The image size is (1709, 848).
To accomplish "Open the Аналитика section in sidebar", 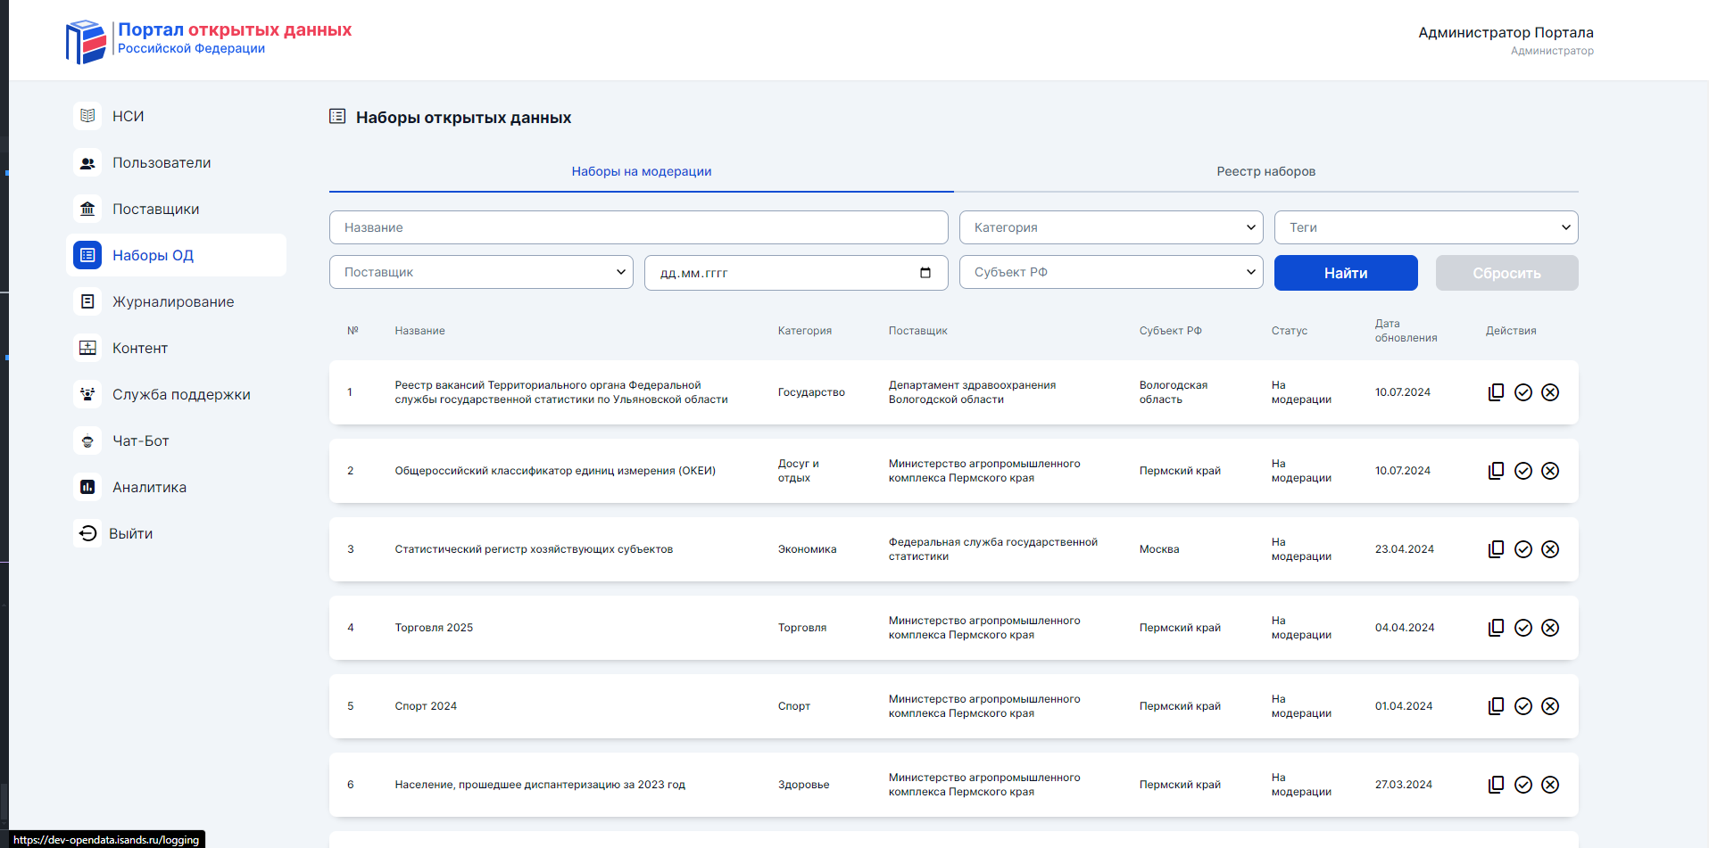I will 149,487.
